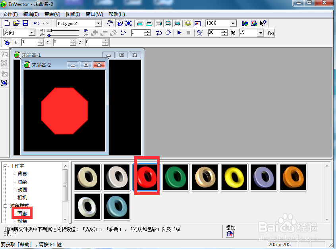Play the animation
The width and height of the screenshot is (336, 249).
coord(180,33)
